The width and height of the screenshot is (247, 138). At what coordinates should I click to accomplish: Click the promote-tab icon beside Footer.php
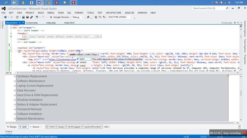[235, 23]
